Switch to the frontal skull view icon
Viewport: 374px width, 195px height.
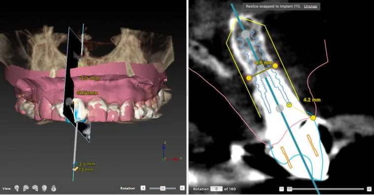pyautogui.click(x=44, y=189)
